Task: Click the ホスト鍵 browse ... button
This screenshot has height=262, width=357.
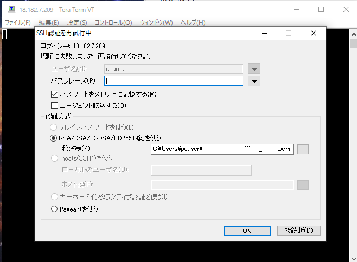Action: [x=303, y=185]
